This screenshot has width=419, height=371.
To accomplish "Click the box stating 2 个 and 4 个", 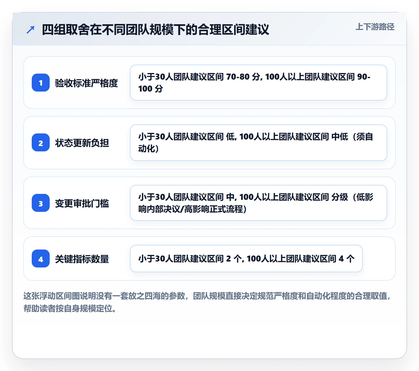I will tap(246, 259).
